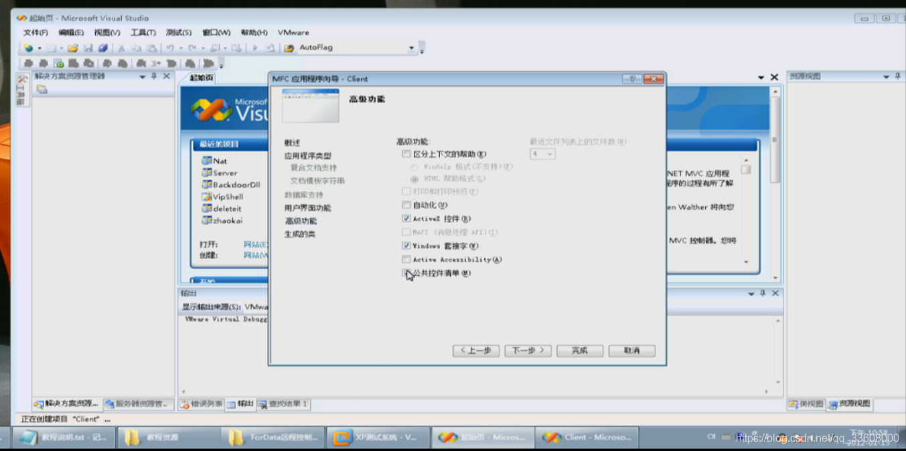The height and width of the screenshot is (451, 906).
Task: Click the 上一步 back button
Action: 476,350
